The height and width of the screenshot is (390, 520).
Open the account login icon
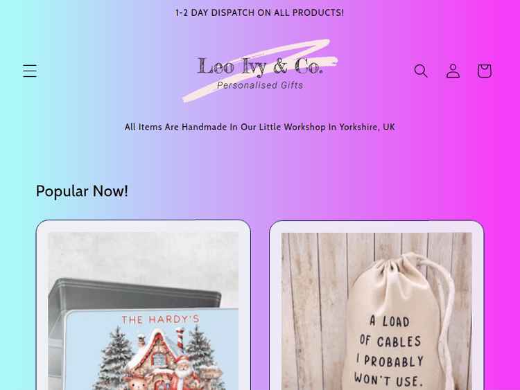click(x=453, y=71)
